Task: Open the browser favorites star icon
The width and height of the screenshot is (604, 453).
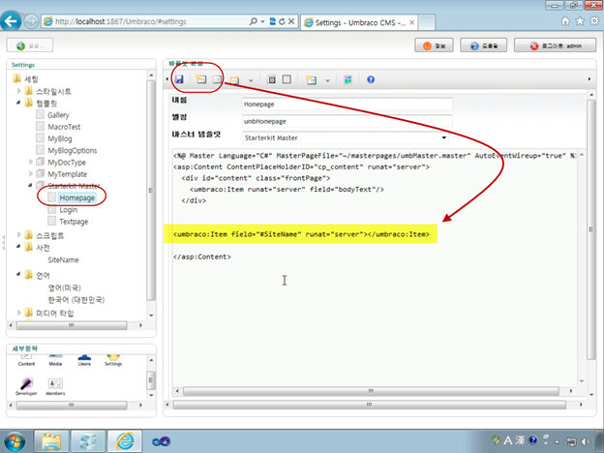Action: point(580,21)
